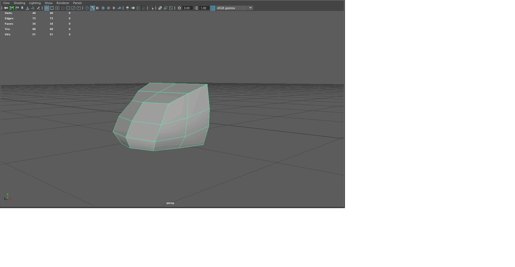Toggle the Safe Title icon

79,8
